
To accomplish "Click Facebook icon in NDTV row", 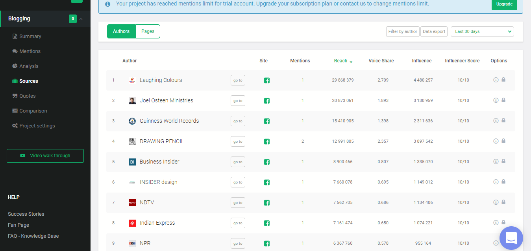I will pyautogui.click(x=266, y=203).
